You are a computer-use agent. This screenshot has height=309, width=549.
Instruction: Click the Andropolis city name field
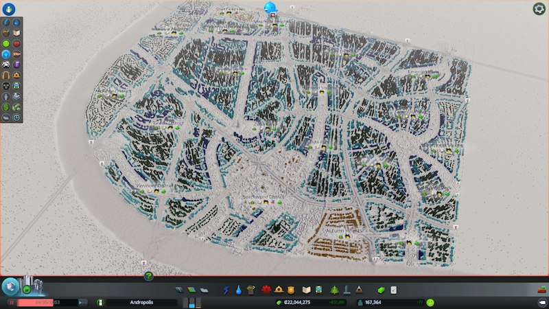(x=141, y=302)
